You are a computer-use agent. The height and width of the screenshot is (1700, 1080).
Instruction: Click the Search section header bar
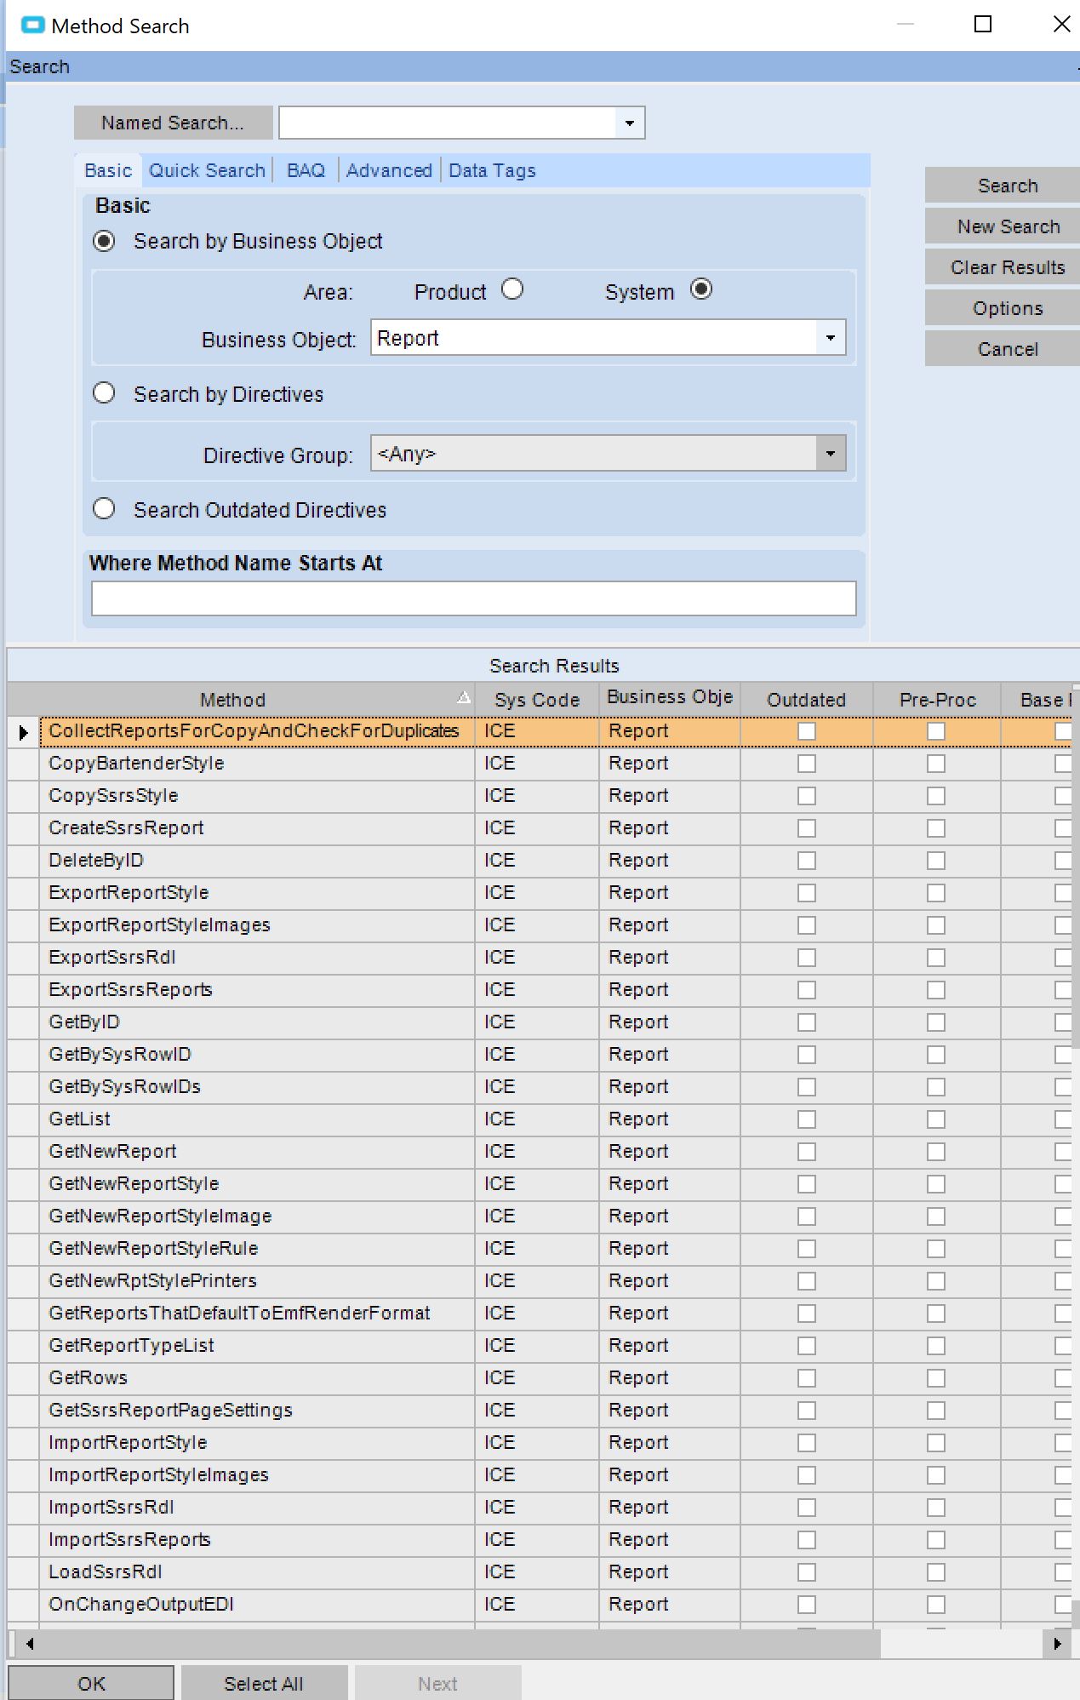point(541,66)
